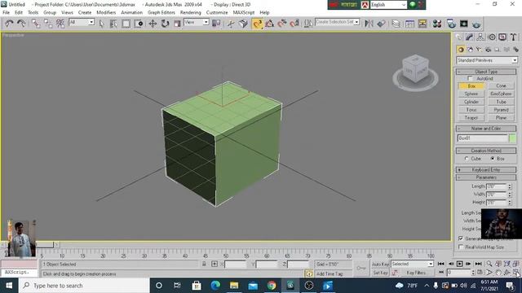Open the Standard Primitives dropdown

487,60
